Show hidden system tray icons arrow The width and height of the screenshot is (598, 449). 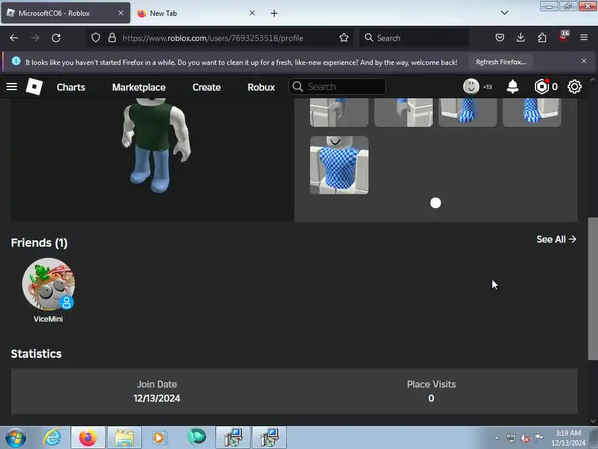click(496, 438)
